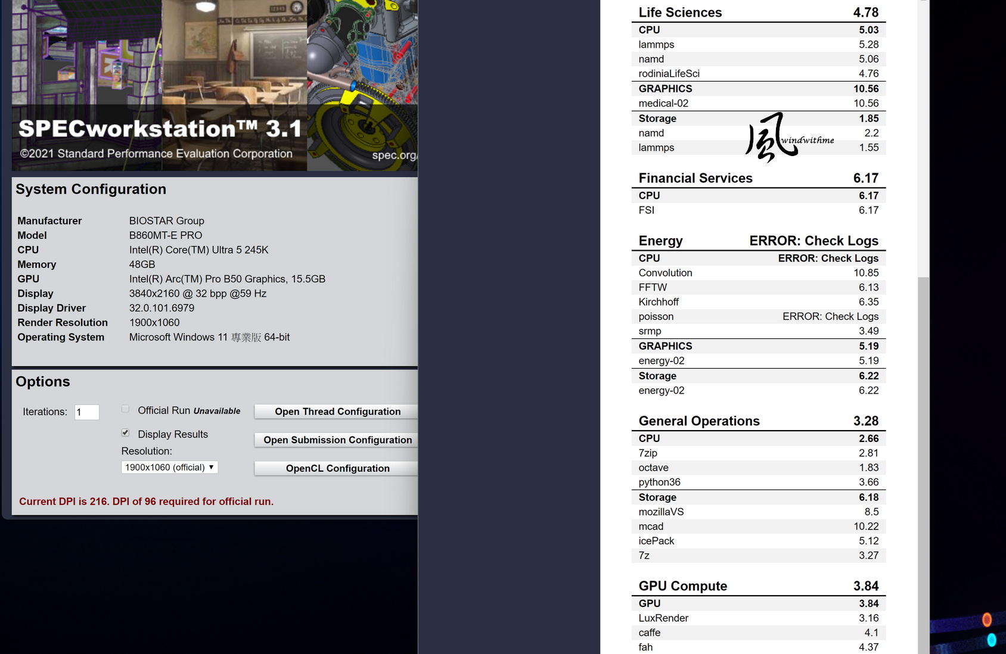Click the octave result row
Viewport: 1006px width, 654px height.
click(x=759, y=468)
